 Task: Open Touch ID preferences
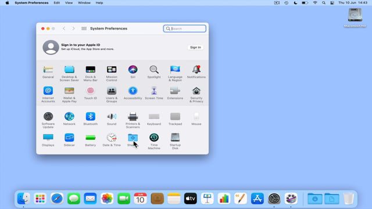click(91, 93)
